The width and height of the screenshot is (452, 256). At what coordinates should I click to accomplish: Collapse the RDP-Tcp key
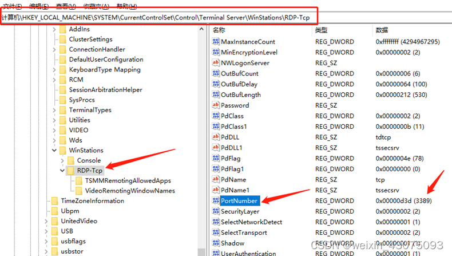tap(62, 170)
